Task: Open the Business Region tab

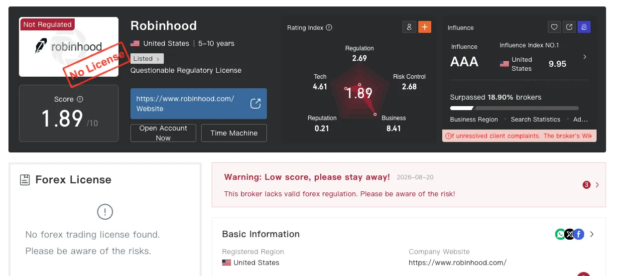Action: [x=474, y=120]
